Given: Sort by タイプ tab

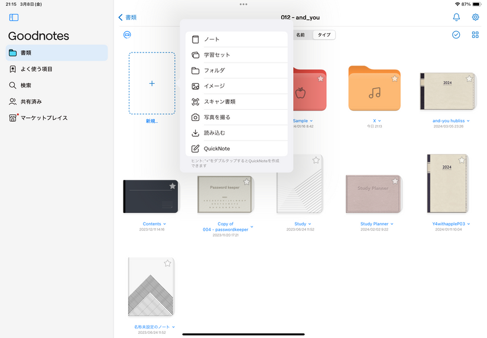Looking at the screenshot, I should click(x=324, y=35).
